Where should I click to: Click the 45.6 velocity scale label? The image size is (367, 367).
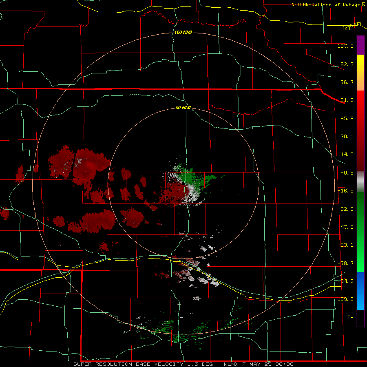pyautogui.click(x=347, y=118)
